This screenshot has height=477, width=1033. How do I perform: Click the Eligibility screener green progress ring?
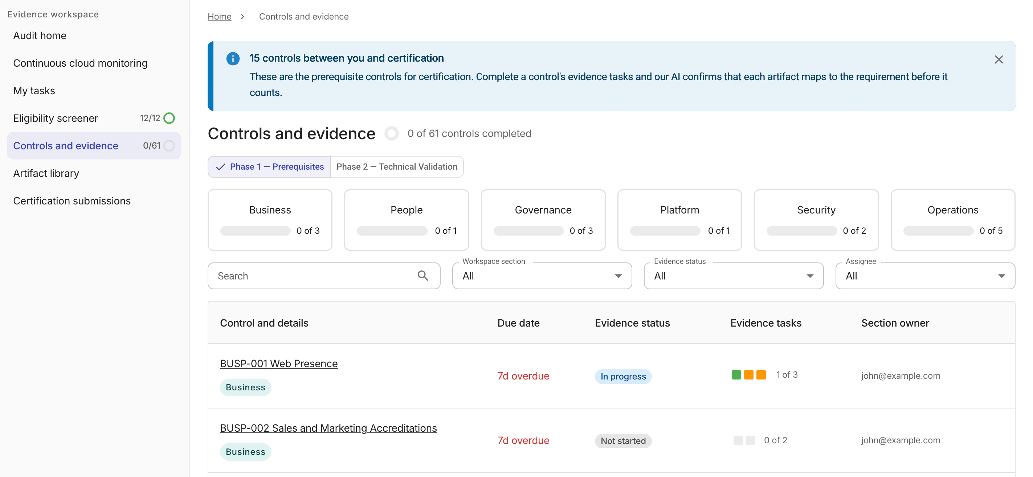tap(169, 118)
